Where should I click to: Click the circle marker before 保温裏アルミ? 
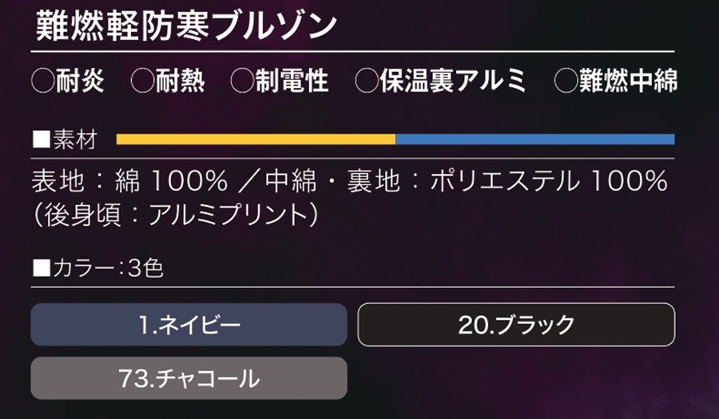[x=367, y=81]
